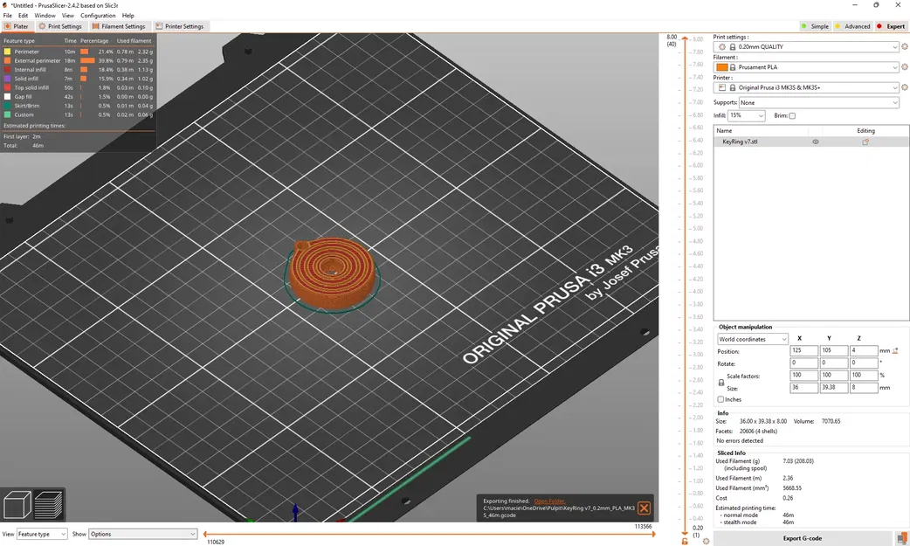Click the scale factors lock icon
Viewport: 910px width, 546px height.
[720, 383]
